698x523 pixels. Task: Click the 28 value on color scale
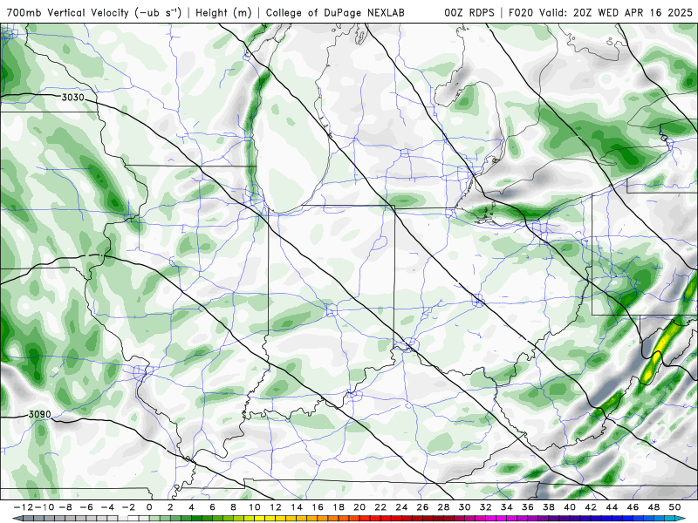(x=444, y=507)
